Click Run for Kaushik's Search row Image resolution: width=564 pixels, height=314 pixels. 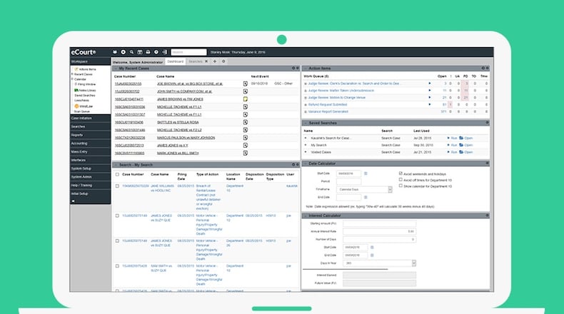(x=454, y=138)
